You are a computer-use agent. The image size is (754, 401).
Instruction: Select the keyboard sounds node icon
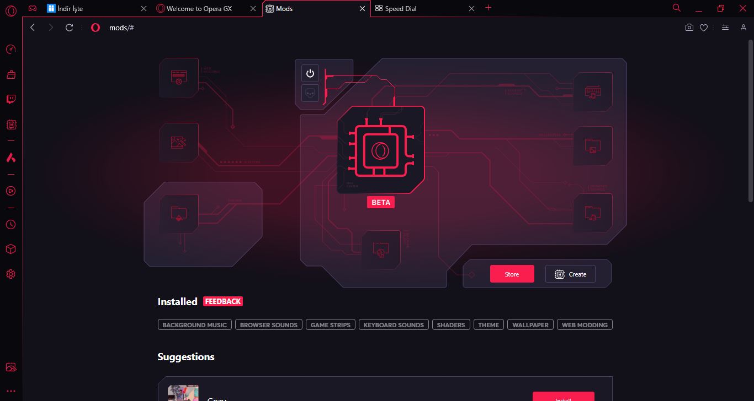(x=592, y=92)
